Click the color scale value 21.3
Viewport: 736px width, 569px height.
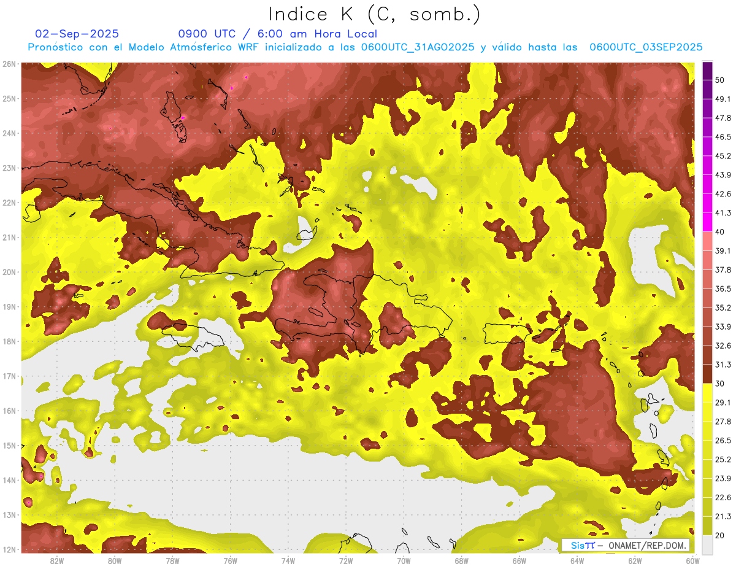click(x=723, y=516)
